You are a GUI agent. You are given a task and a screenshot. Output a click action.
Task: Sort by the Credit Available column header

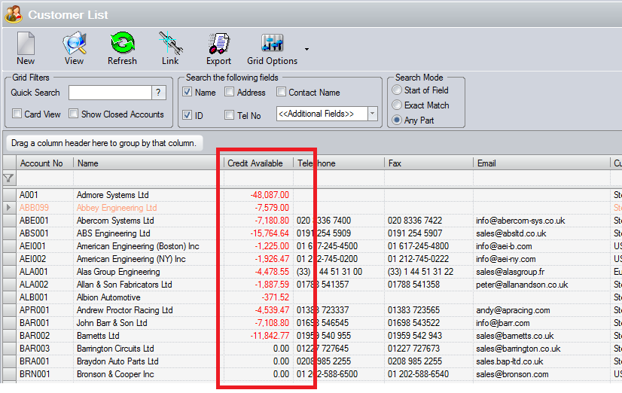pyautogui.click(x=255, y=163)
